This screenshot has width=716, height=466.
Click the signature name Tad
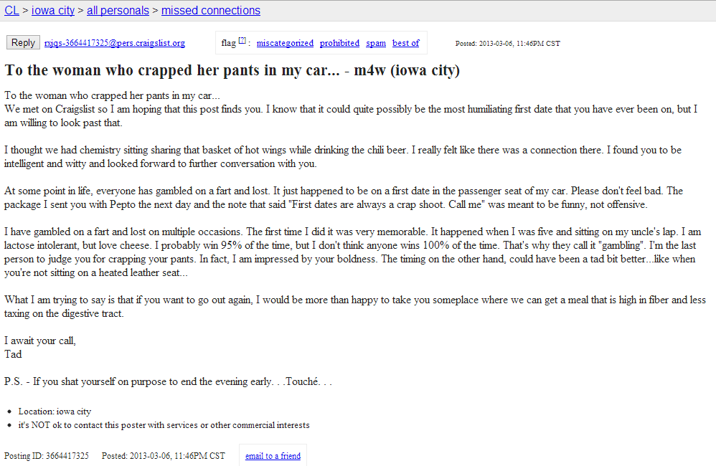tap(13, 354)
